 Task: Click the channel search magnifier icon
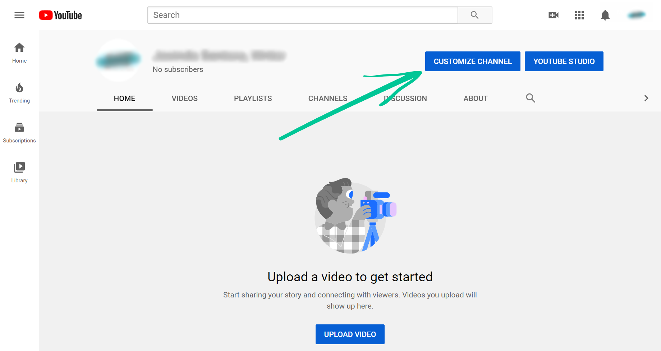point(531,98)
